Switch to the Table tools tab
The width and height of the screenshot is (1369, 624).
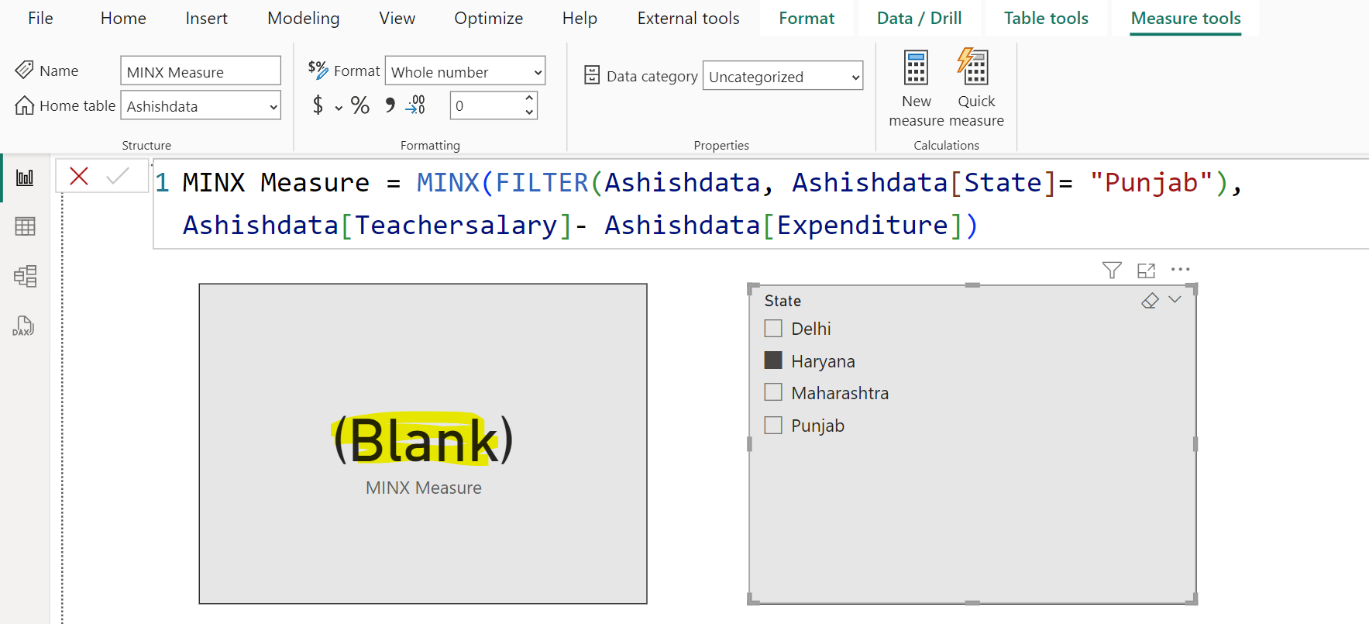click(1045, 19)
